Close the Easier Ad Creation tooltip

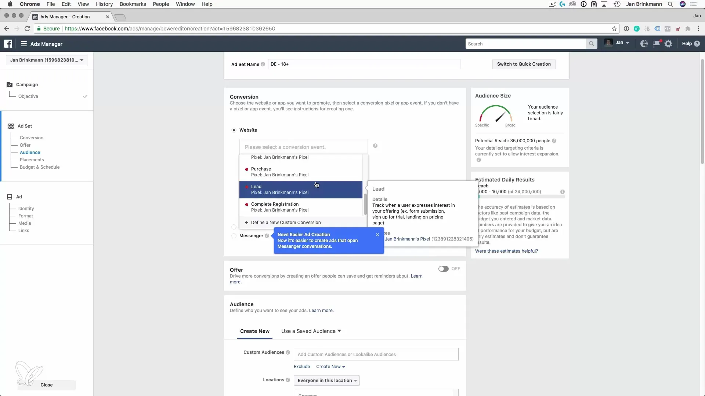click(x=377, y=235)
